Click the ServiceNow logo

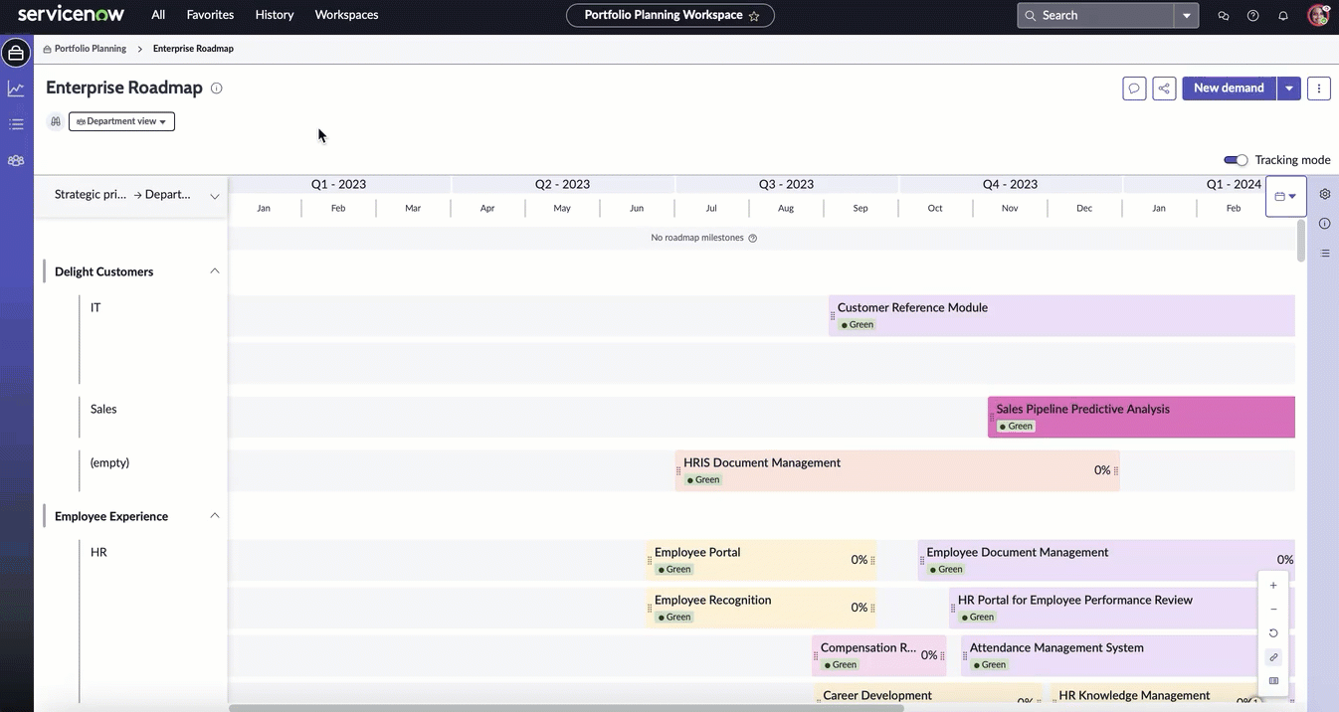(x=71, y=15)
